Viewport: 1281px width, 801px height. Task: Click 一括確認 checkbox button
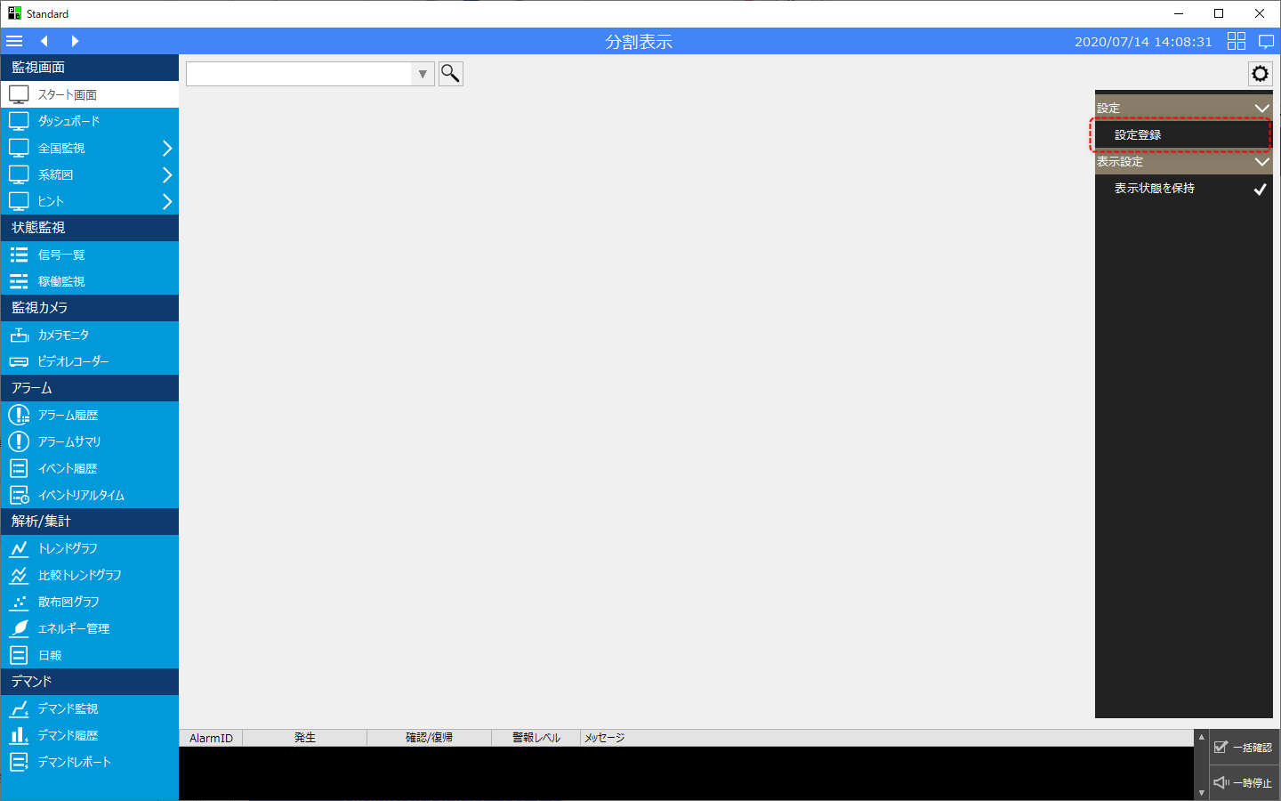tap(1243, 748)
